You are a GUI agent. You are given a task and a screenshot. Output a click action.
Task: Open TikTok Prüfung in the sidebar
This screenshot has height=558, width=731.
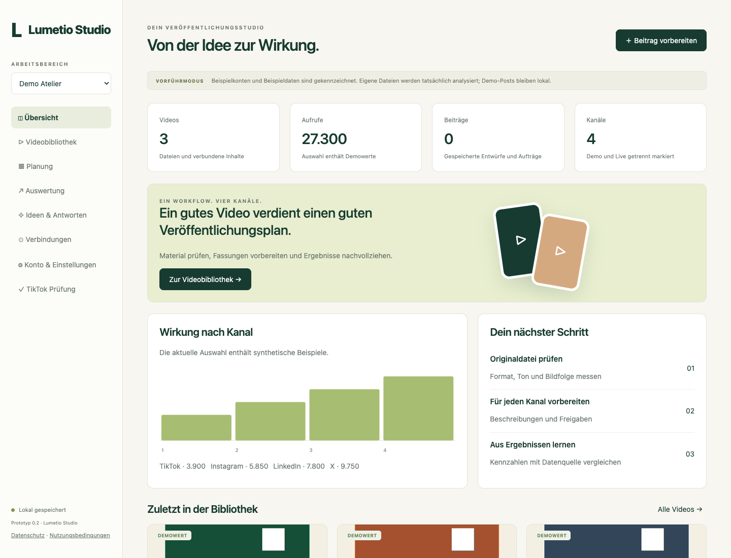click(x=61, y=289)
